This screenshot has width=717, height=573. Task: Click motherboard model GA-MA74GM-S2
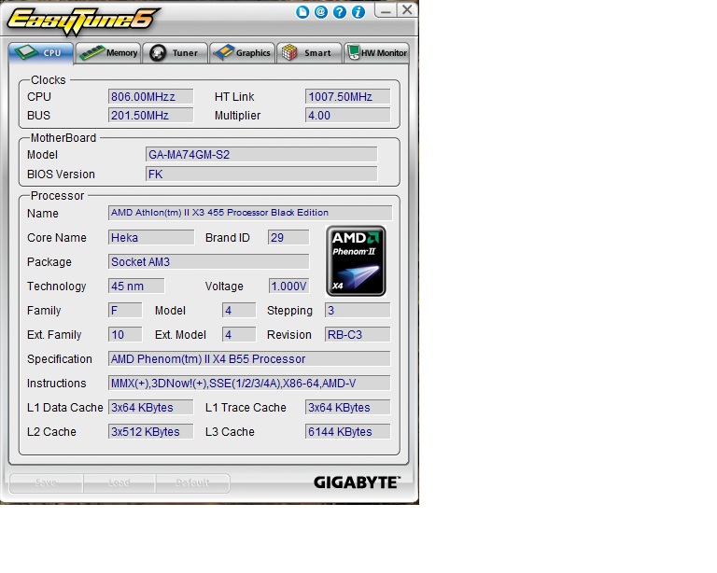click(261, 154)
